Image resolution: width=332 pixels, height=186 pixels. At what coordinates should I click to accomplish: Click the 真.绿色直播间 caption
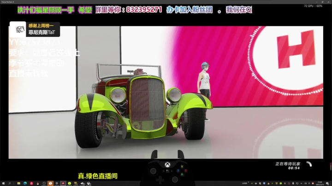pyautogui.click(x=98, y=176)
